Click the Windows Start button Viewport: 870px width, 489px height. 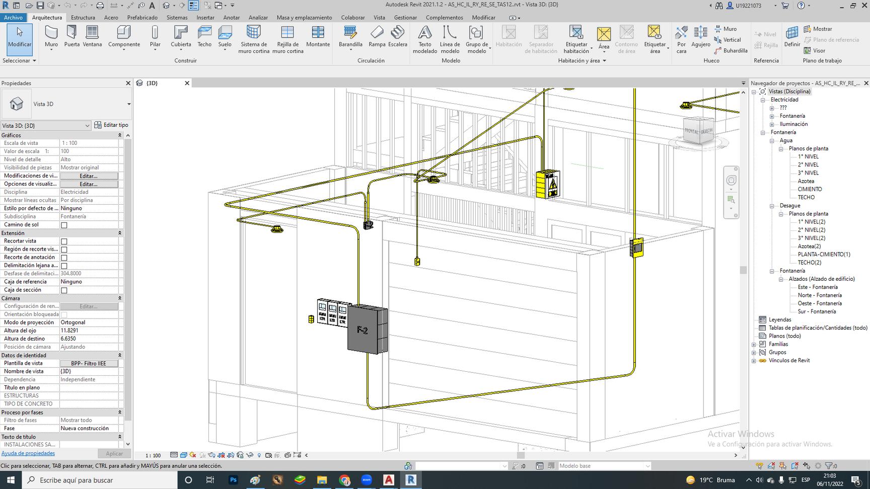pyautogui.click(x=11, y=480)
